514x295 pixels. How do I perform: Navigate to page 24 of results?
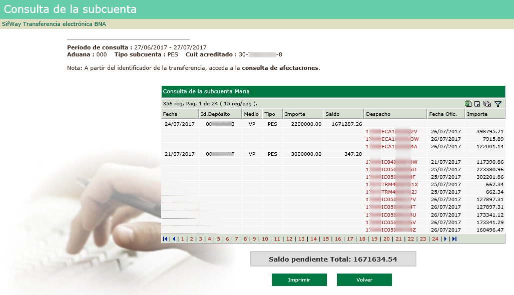(x=435, y=239)
